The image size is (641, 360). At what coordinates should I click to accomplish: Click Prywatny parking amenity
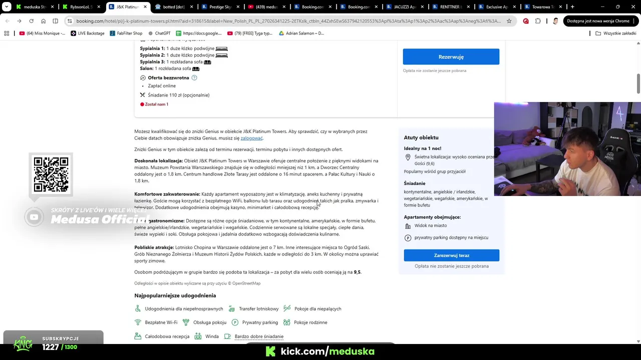pos(254,322)
